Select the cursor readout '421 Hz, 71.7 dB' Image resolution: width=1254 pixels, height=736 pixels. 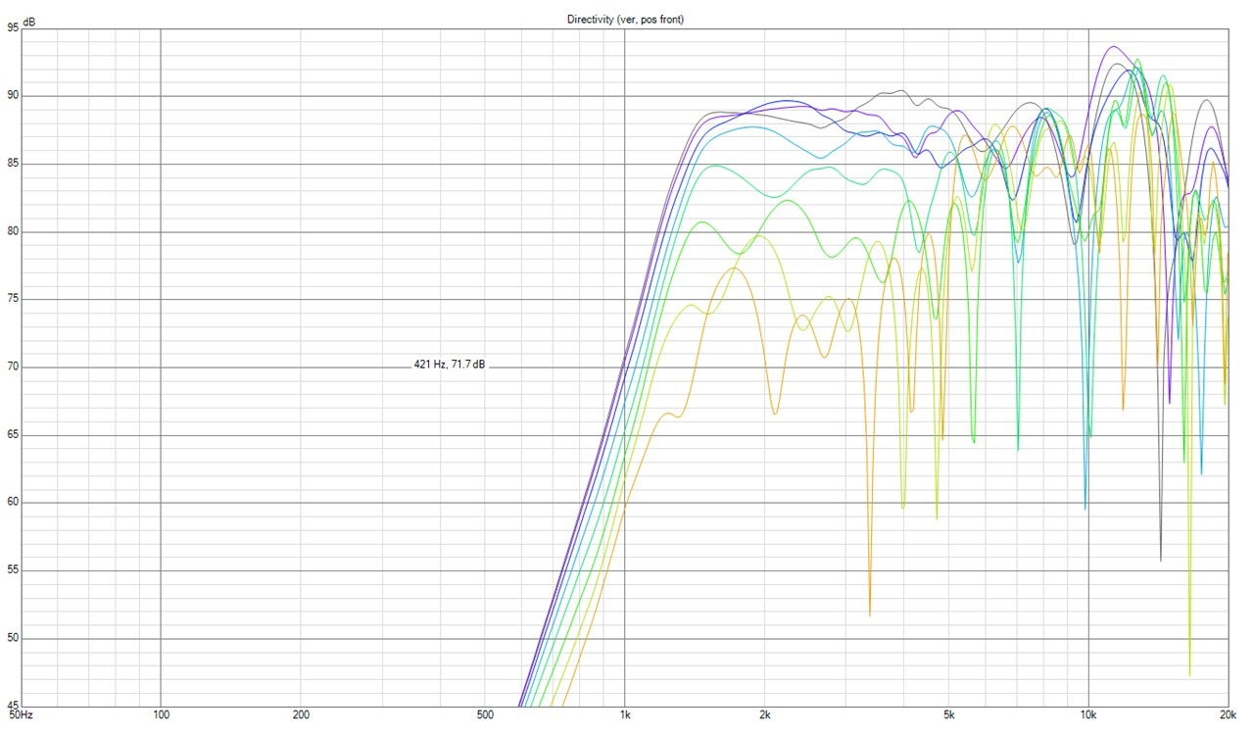pyautogui.click(x=450, y=365)
